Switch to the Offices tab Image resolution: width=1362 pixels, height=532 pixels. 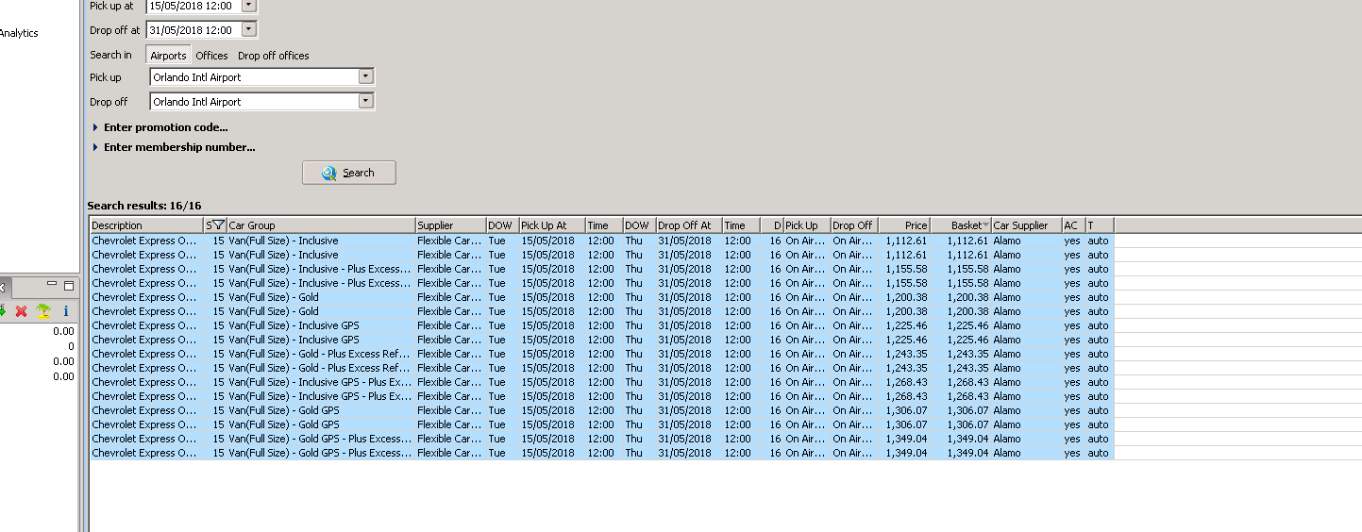coord(211,56)
